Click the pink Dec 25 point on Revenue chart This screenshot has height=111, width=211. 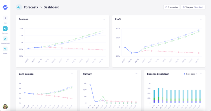click(103, 50)
